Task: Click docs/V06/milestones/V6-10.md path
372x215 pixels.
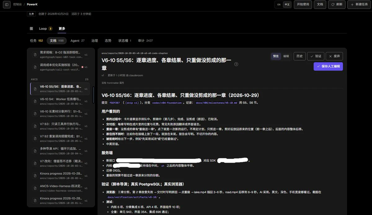Action: click(x=216, y=103)
